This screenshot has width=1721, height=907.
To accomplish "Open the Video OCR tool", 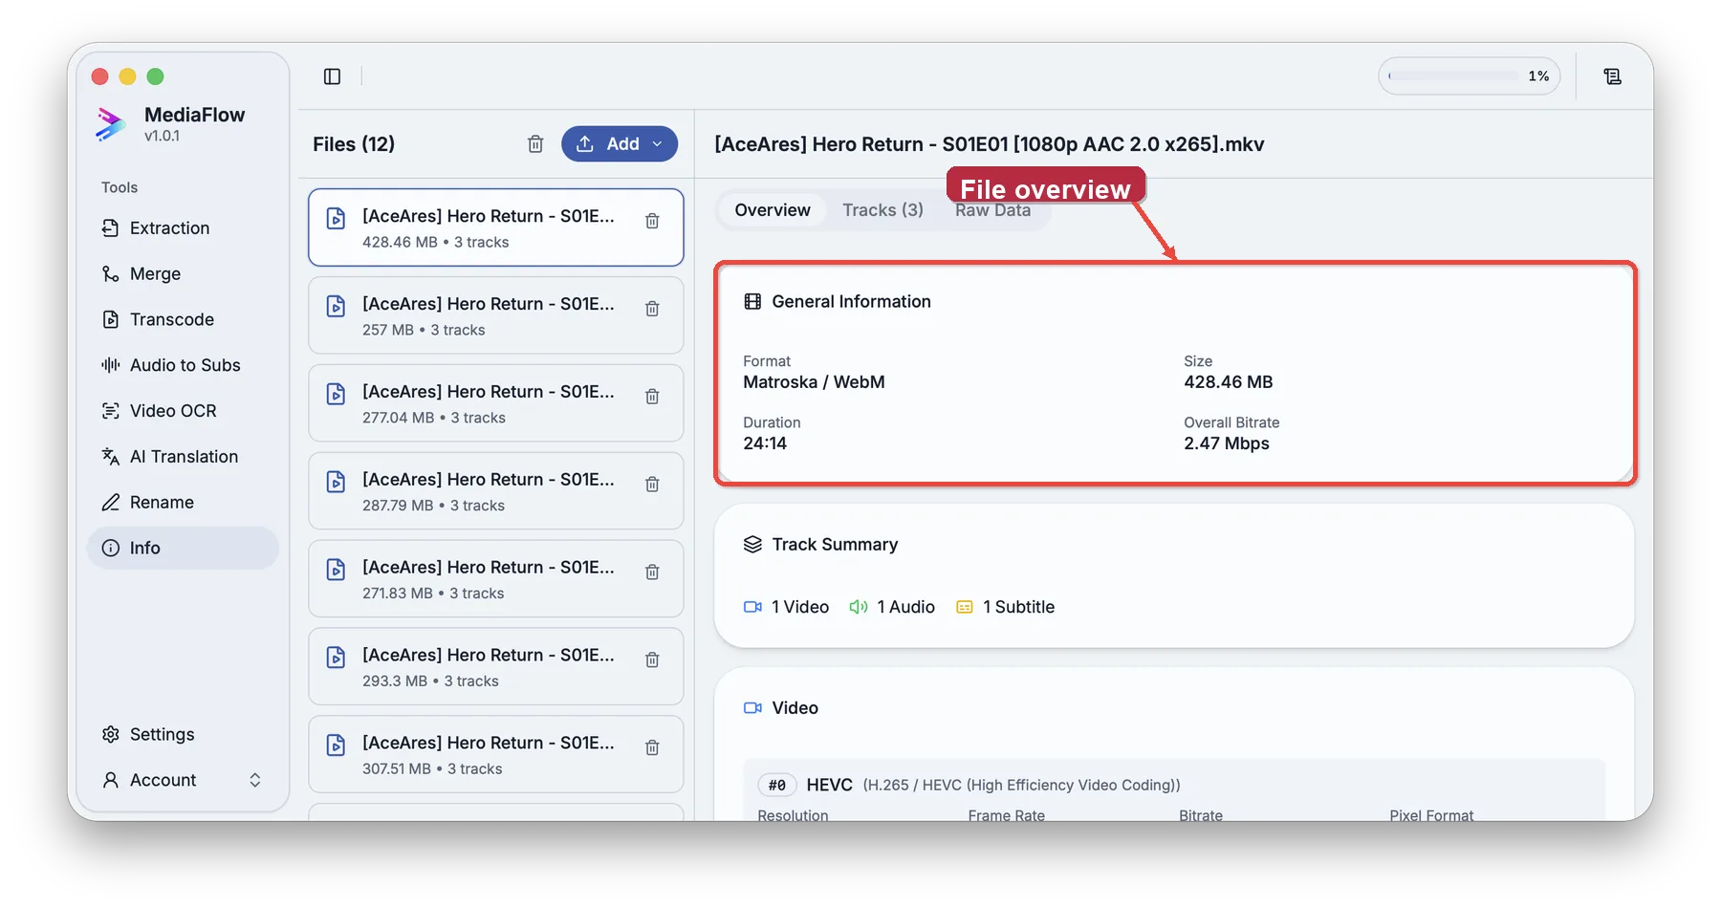I will (x=182, y=411).
